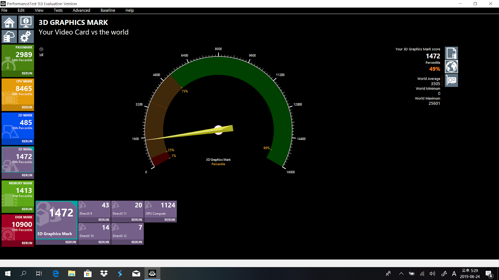
Task: Open the View menu
Action: pos(39,10)
